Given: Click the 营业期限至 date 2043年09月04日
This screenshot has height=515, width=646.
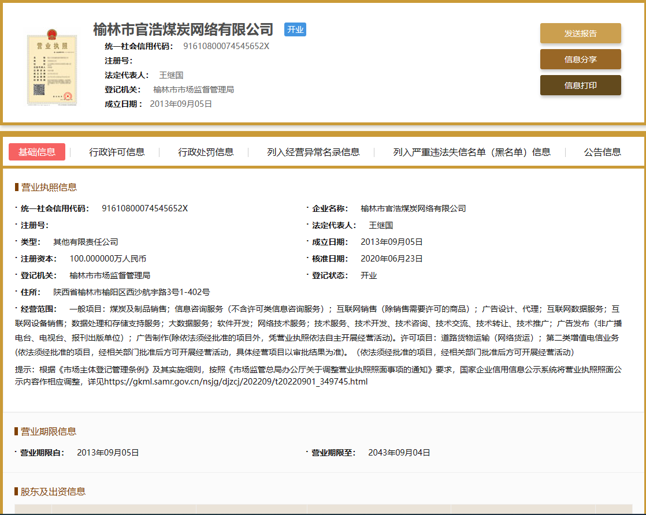Looking at the screenshot, I should pyautogui.click(x=399, y=453).
